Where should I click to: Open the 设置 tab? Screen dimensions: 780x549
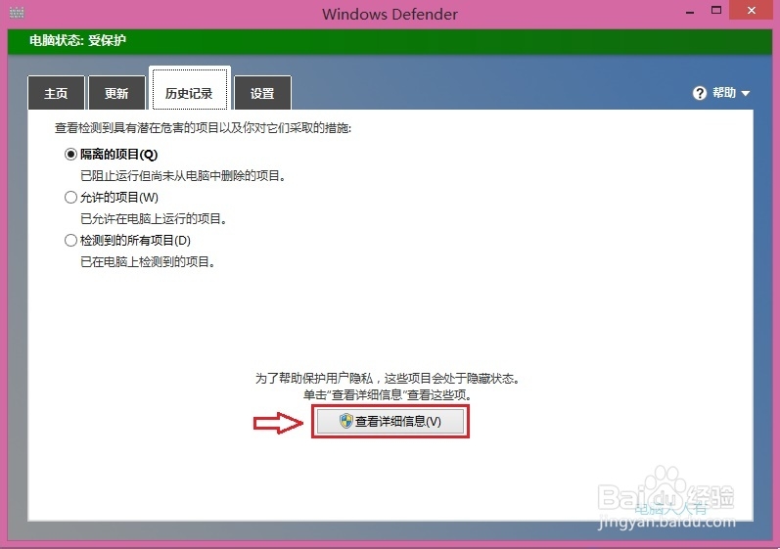coord(262,93)
